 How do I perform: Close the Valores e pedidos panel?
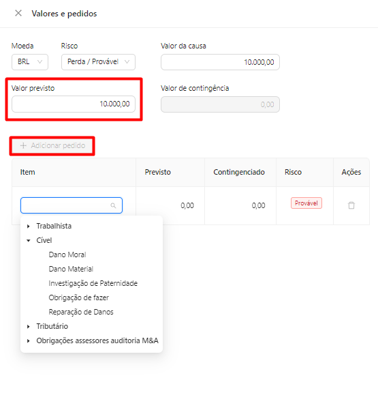click(x=18, y=13)
